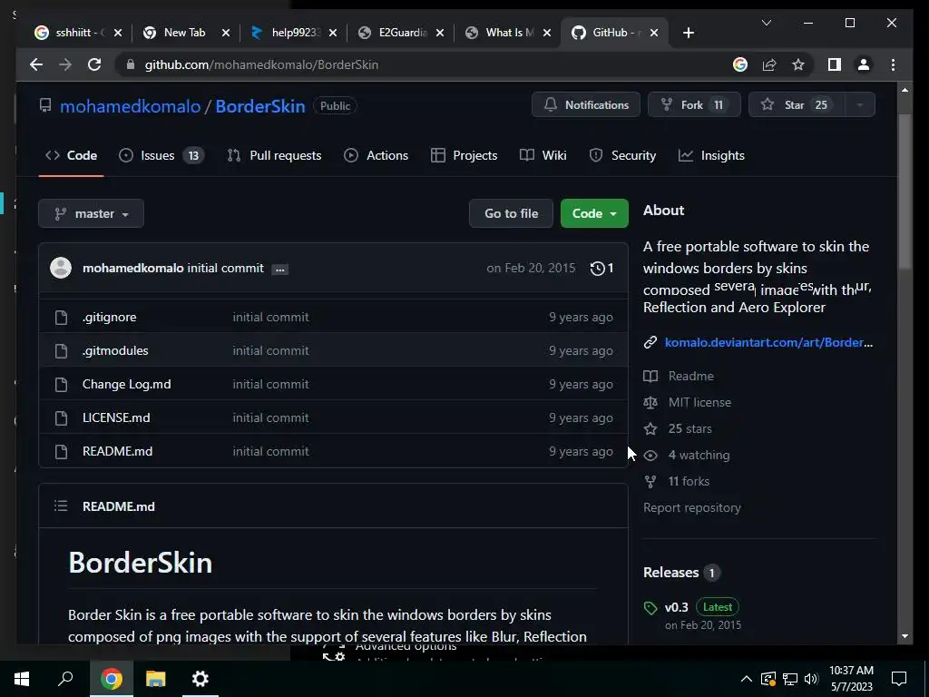Open network icon in system tray

[790, 679]
